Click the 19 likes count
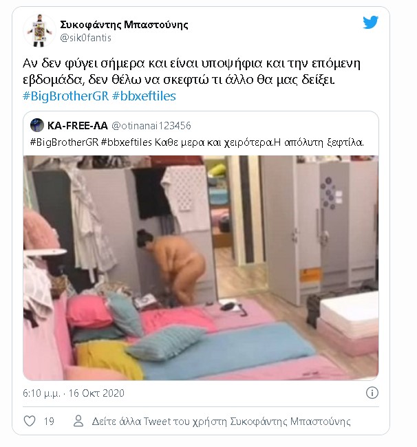This screenshot has width=417, height=447. point(49,422)
